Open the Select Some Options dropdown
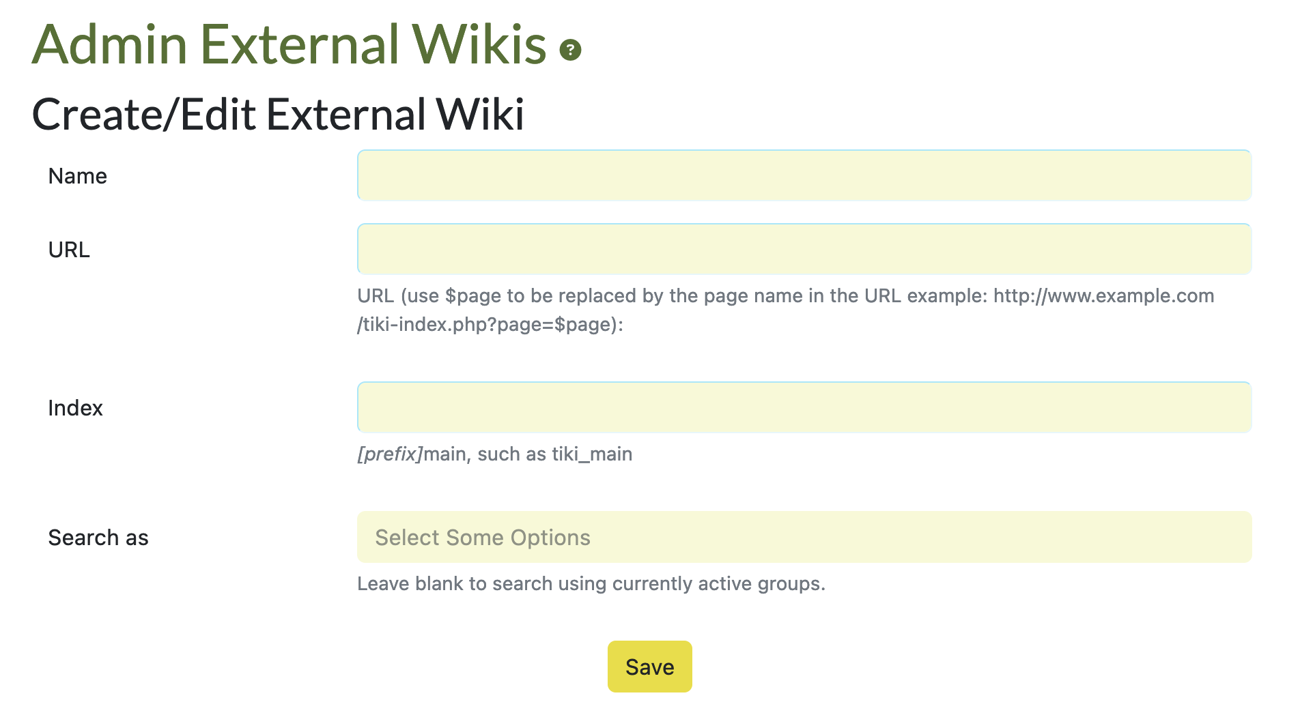This screenshot has width=1300, height=715. click(804, 537)
